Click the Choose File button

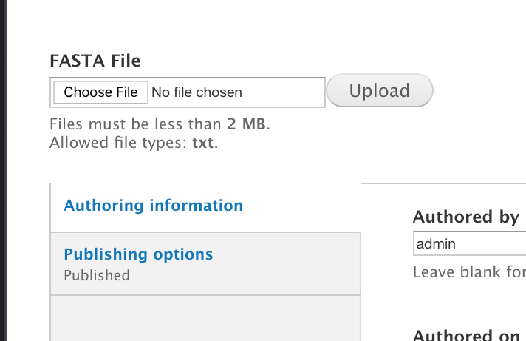point(100,92)
